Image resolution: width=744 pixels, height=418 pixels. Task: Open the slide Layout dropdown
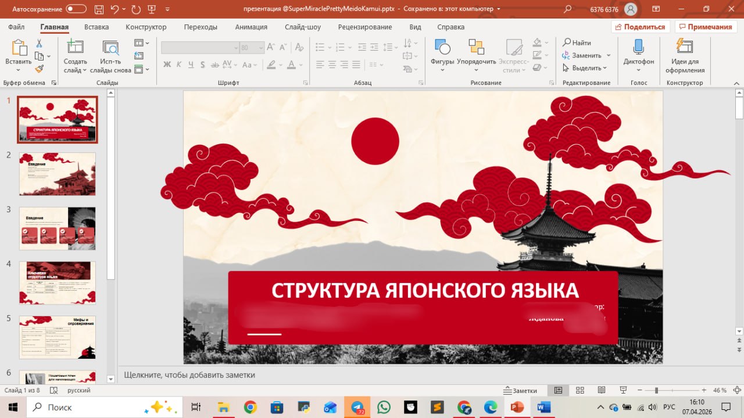click(x=141, y=43)
